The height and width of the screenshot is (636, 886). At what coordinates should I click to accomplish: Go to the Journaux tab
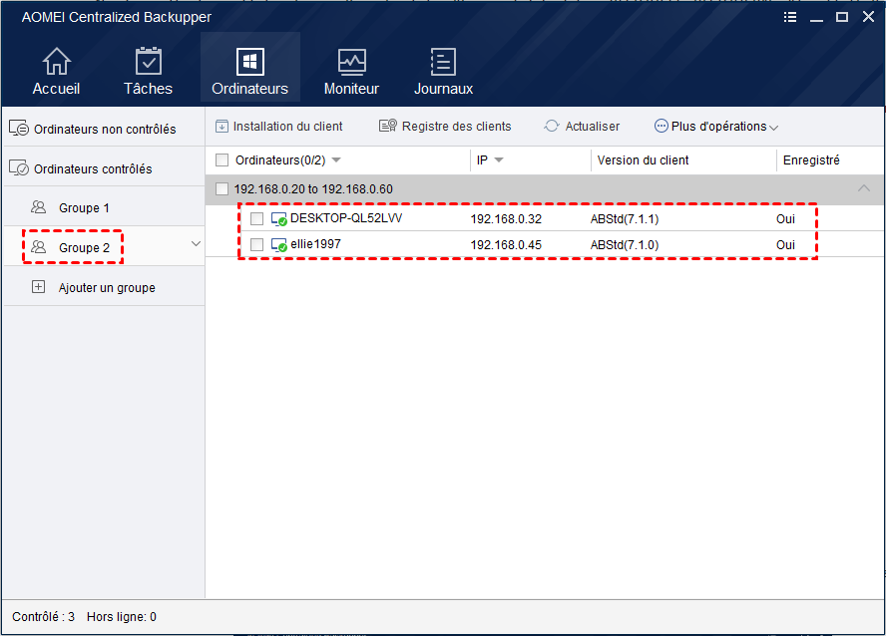(x=443, y=70)
